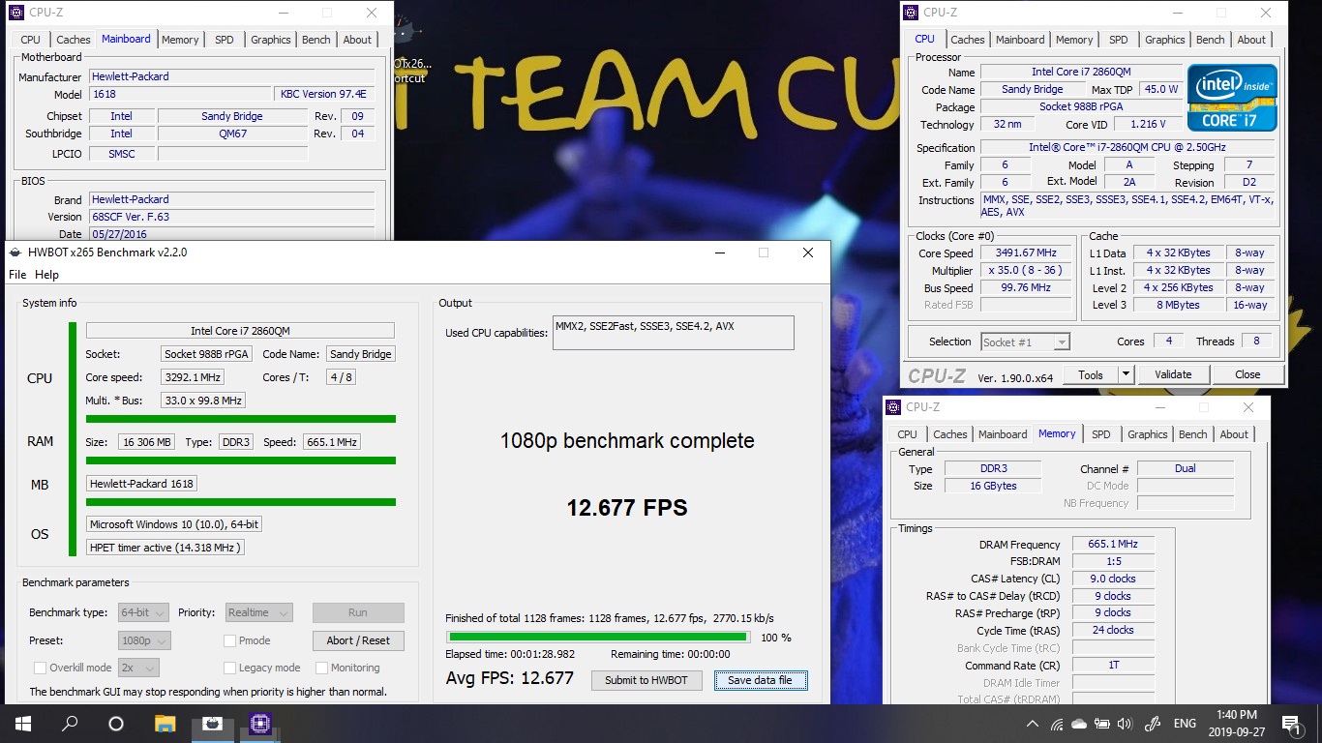This screenshot has height=743, width=1322.
Task: Click the Hewlett-Packard 1618 MB field
Action: [x=141, y=484]
